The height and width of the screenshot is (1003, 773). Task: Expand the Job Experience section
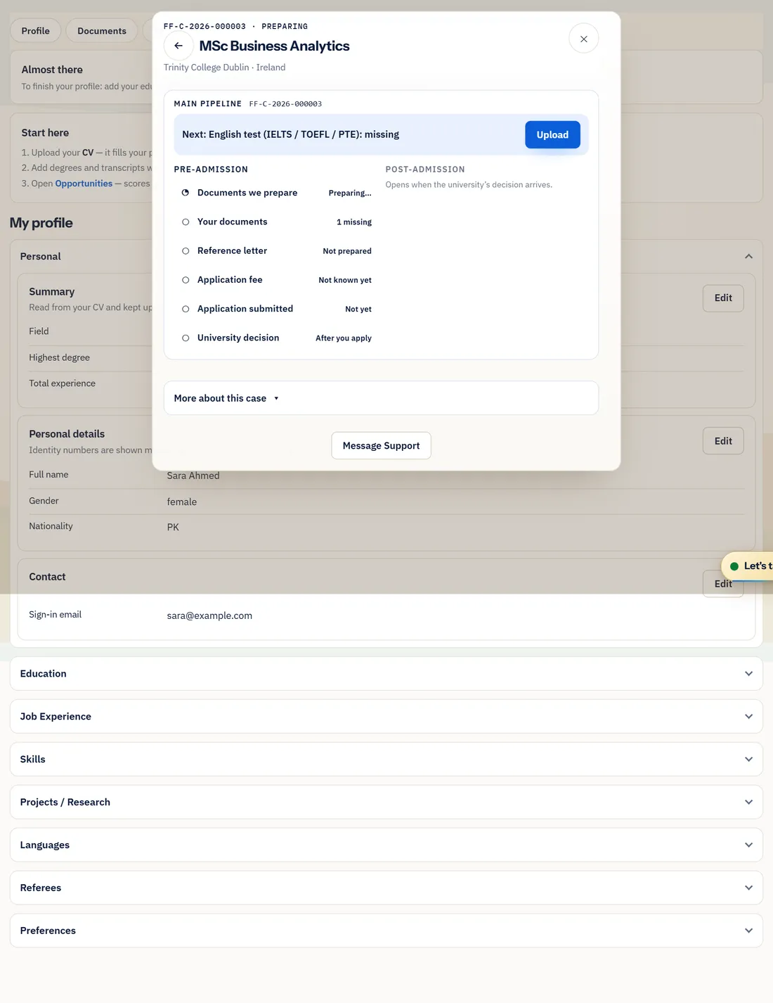[x=386, y=717]
